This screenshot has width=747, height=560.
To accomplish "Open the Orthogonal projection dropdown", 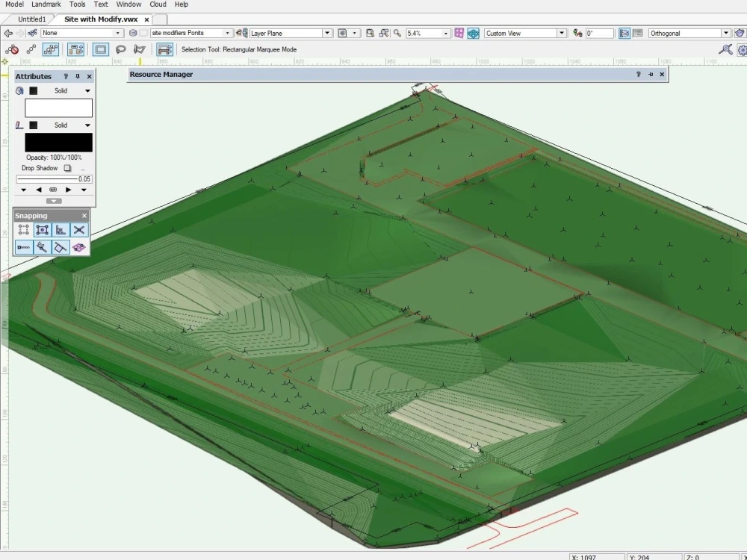I will pyautogui.click(x=689, y=34).
